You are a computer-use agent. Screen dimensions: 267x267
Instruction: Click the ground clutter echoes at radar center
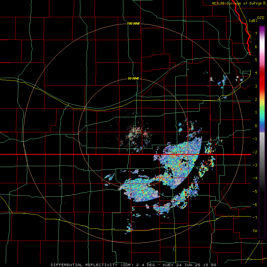pos(136,134)
